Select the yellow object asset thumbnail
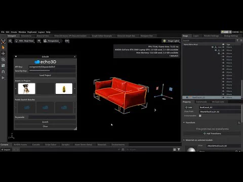 click(x=64, y=88)
